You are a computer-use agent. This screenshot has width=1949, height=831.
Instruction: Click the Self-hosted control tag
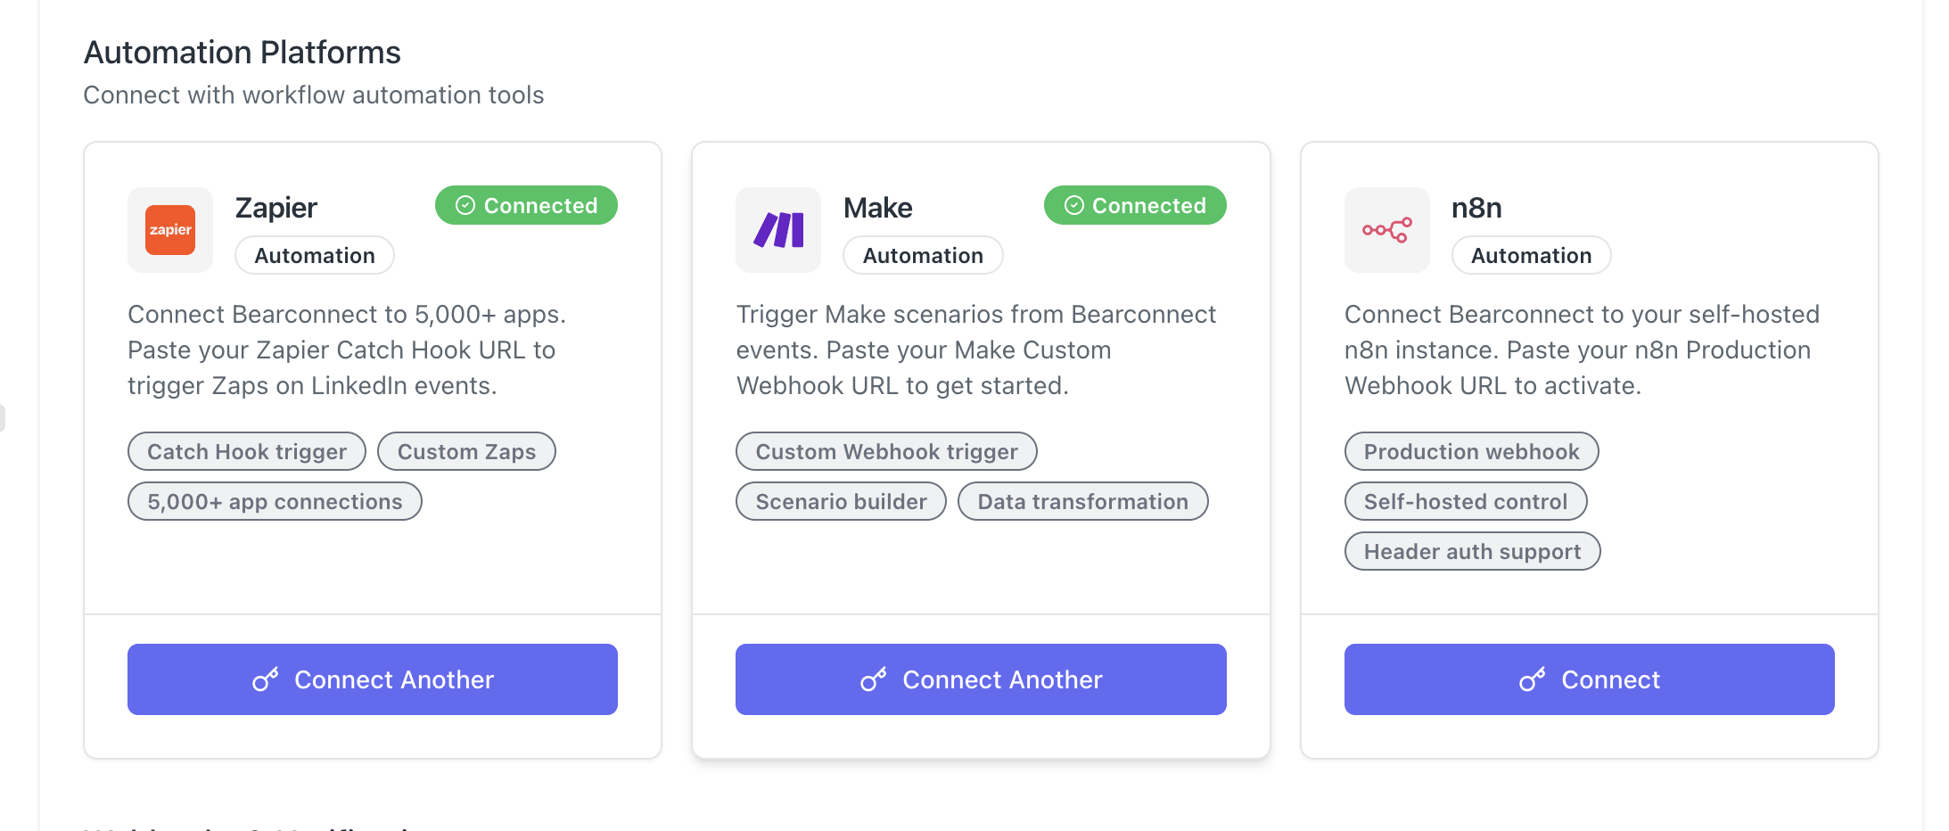click(1465, 502)
